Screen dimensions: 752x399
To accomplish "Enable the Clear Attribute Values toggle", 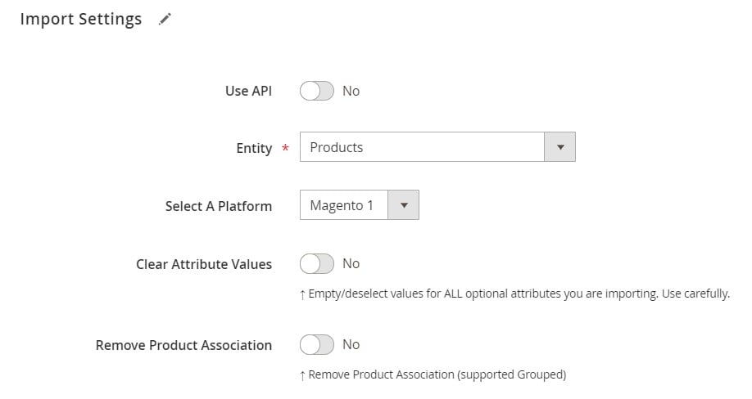I will (317, 263).
